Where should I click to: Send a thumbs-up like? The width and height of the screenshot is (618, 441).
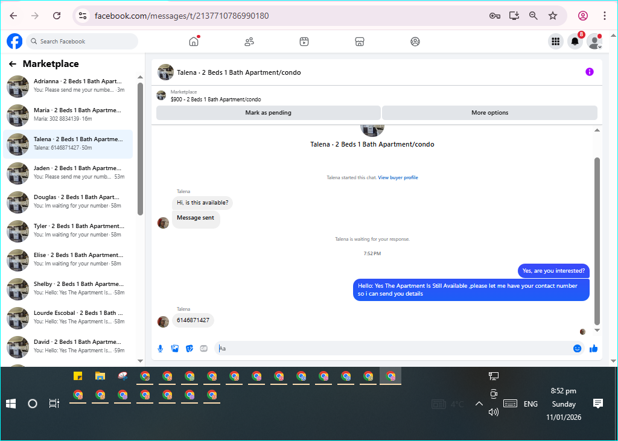594,348
